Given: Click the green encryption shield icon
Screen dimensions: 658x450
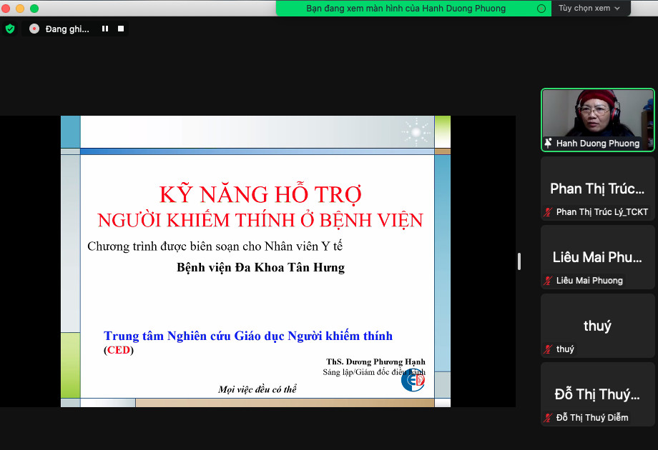Looking at the screenshot, I should click(10, 29).
